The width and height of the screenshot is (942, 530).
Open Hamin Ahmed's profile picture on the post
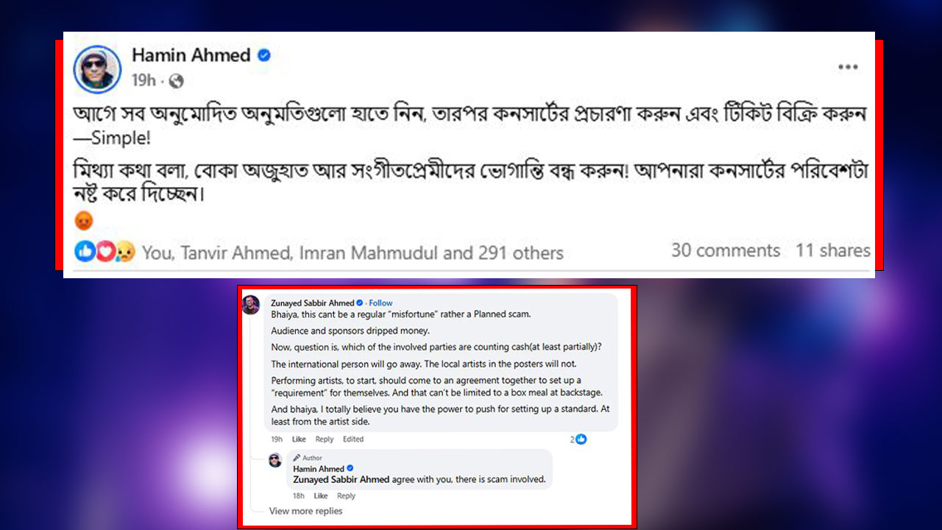pos(97,68)
